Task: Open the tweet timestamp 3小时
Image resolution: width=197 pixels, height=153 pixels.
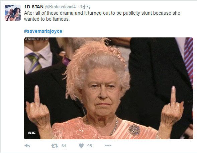Action: [85, 7]
